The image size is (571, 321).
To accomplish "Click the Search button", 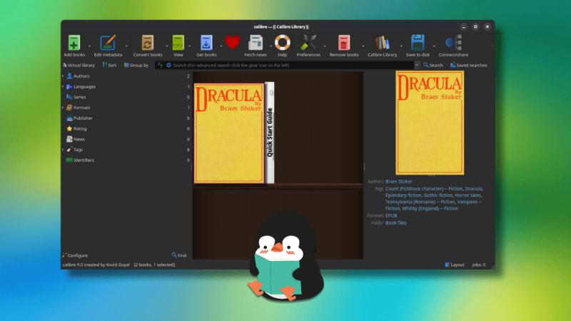I will pyautogui.click(x=433, y=65).
